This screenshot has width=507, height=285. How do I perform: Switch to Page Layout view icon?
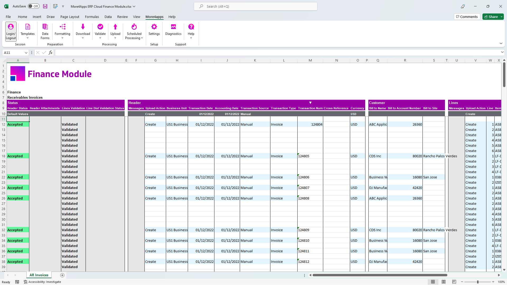tap(444, 282)
